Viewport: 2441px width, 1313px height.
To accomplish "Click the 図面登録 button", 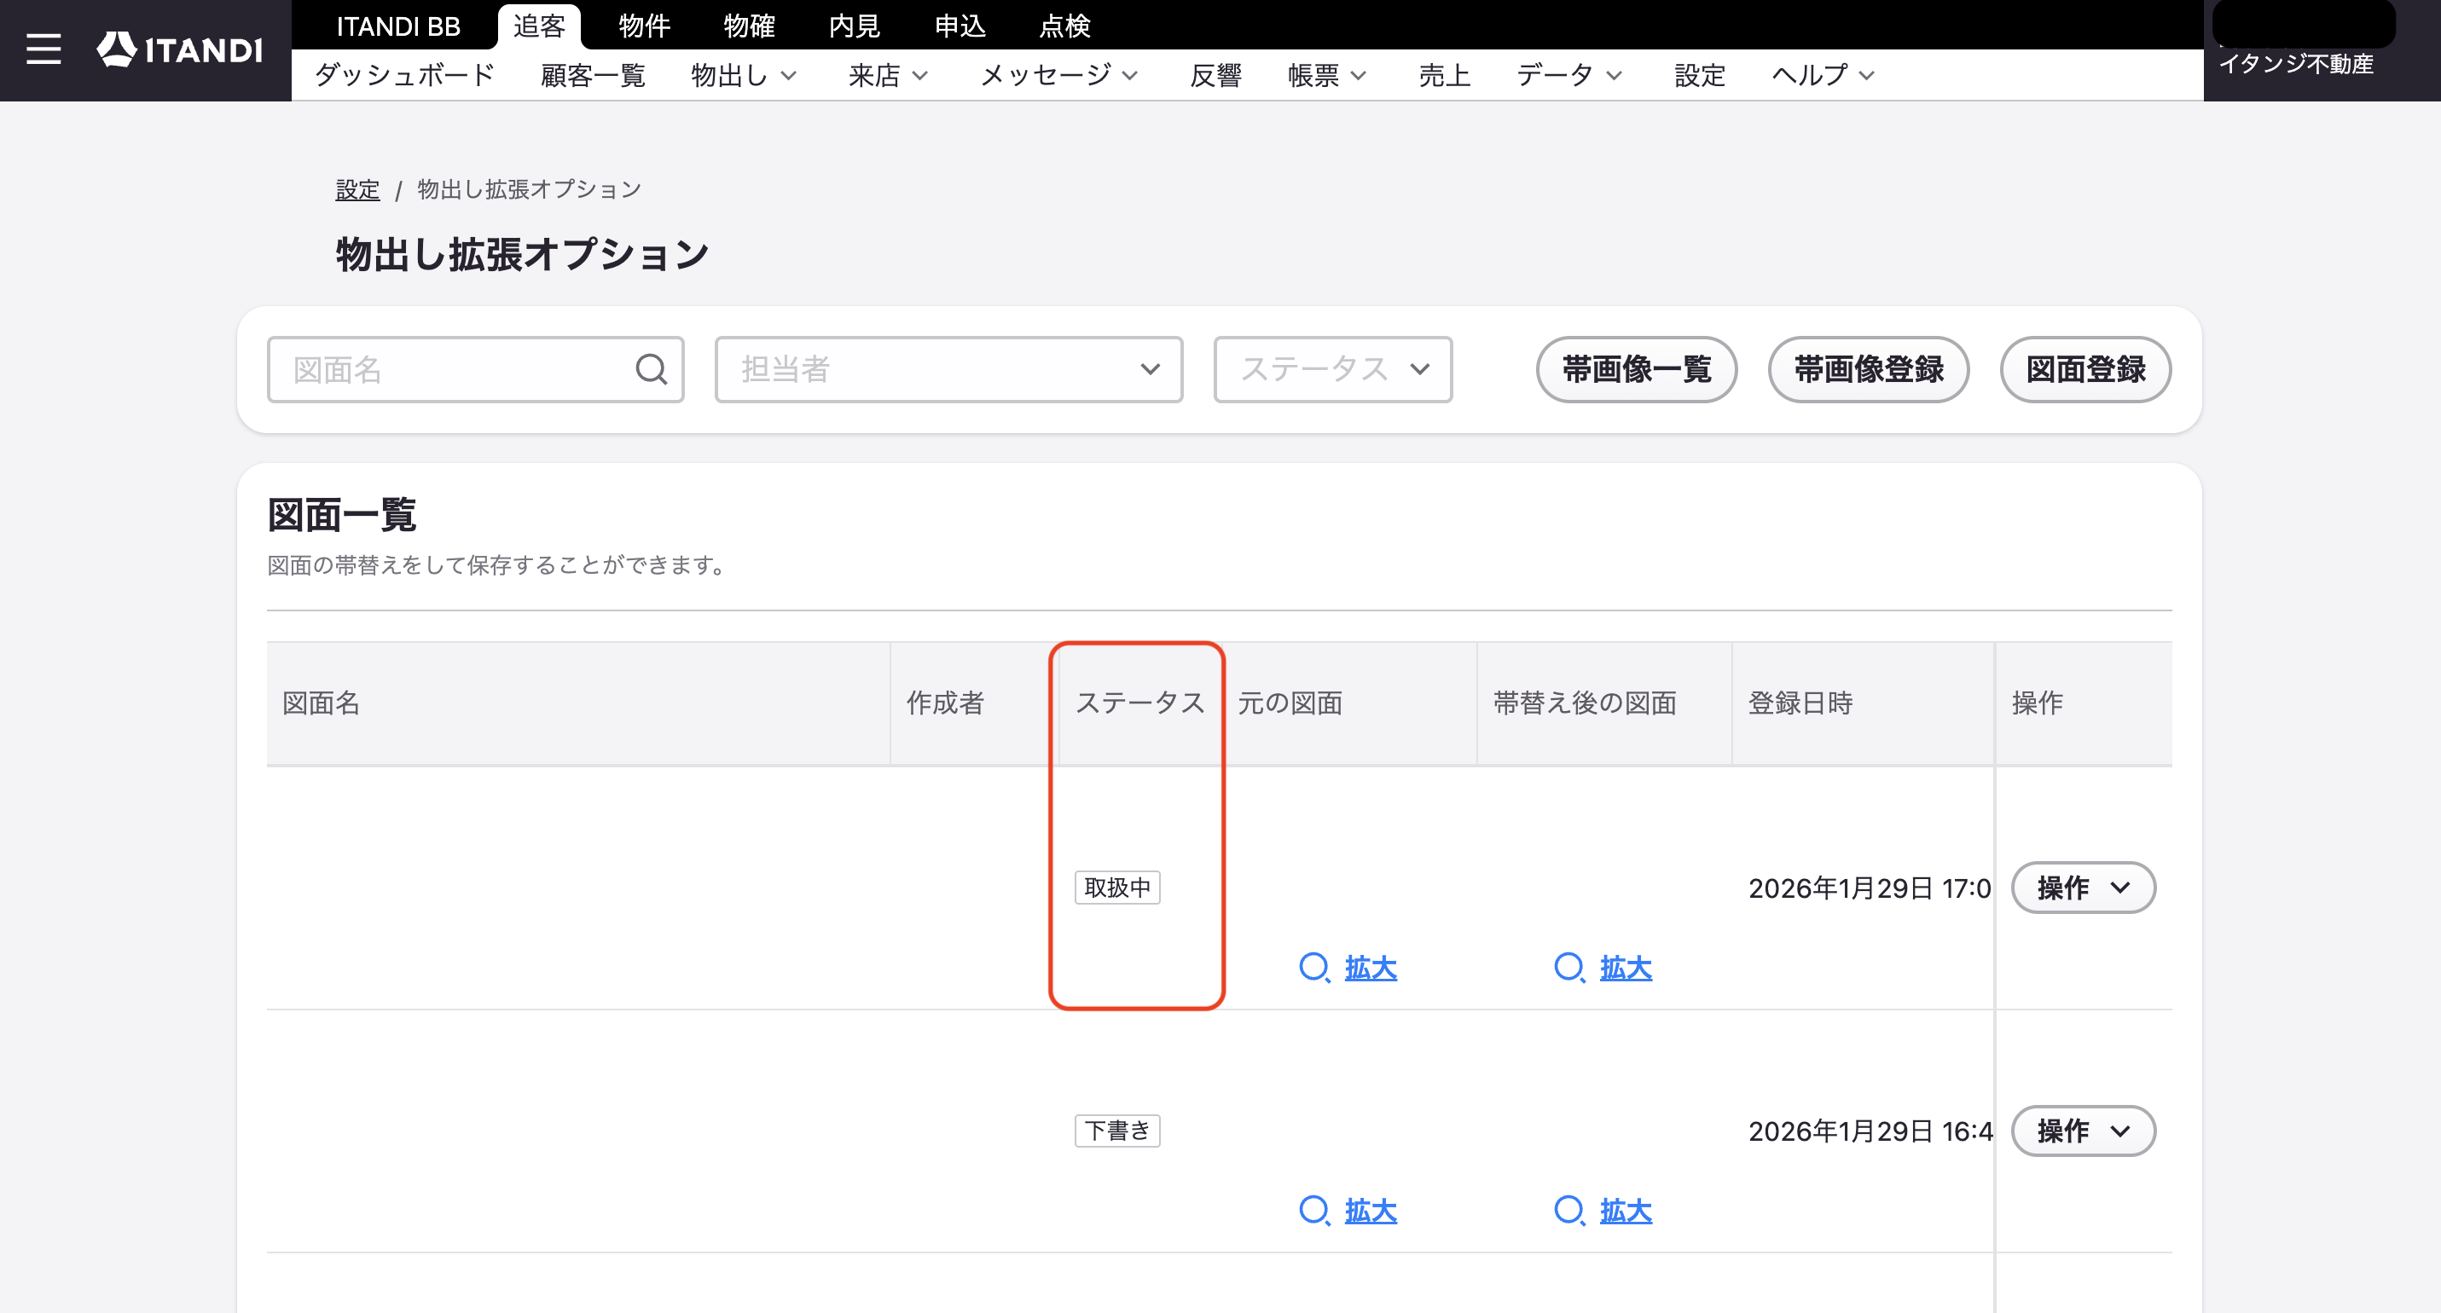I will [2085, 369].
